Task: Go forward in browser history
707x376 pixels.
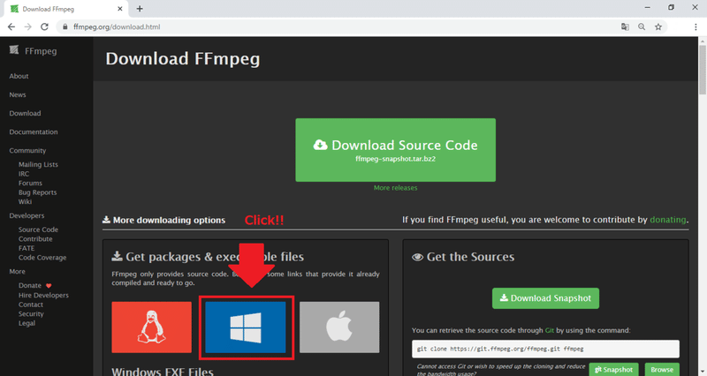Action: click(x=28, y=27)
